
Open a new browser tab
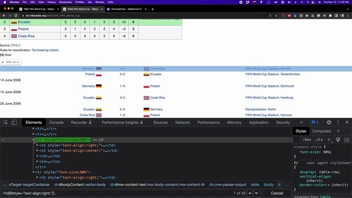[x=153, y=9]
